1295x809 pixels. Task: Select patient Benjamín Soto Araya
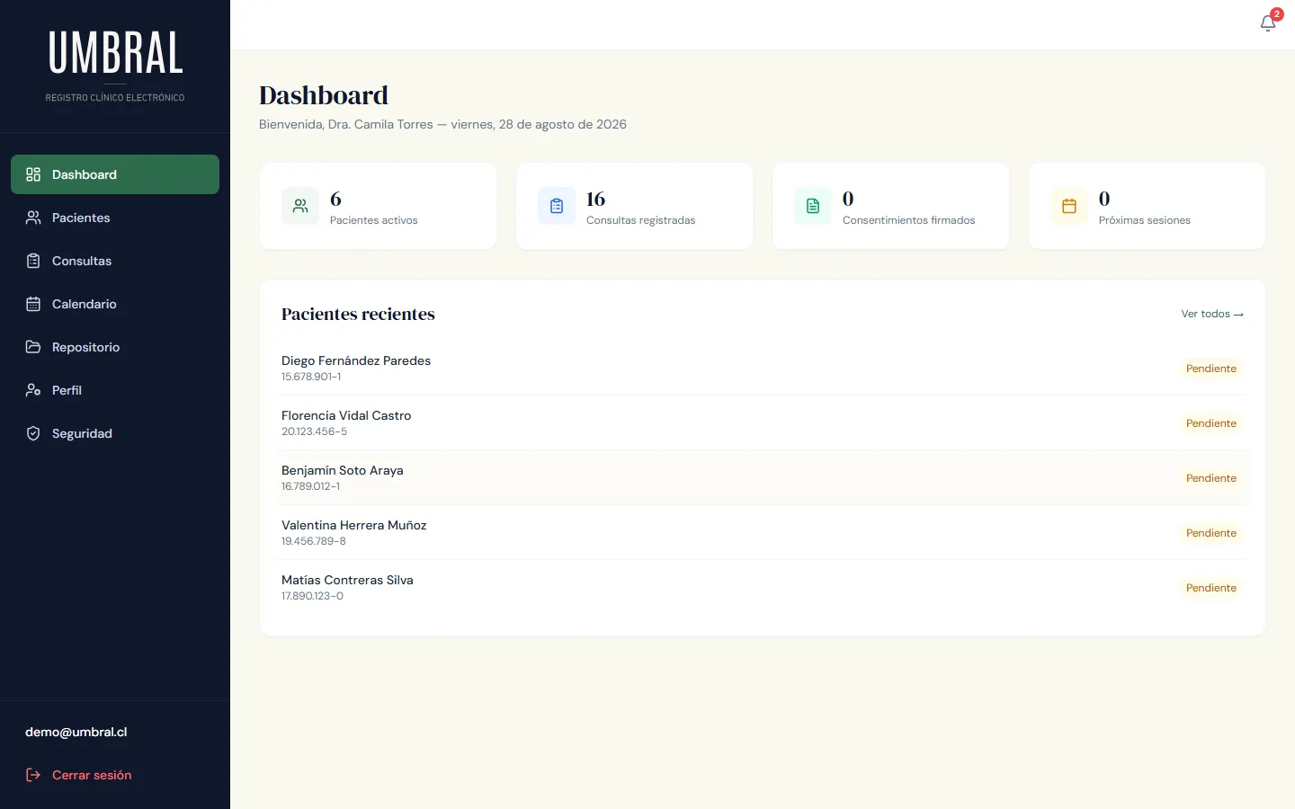point(763,478)
